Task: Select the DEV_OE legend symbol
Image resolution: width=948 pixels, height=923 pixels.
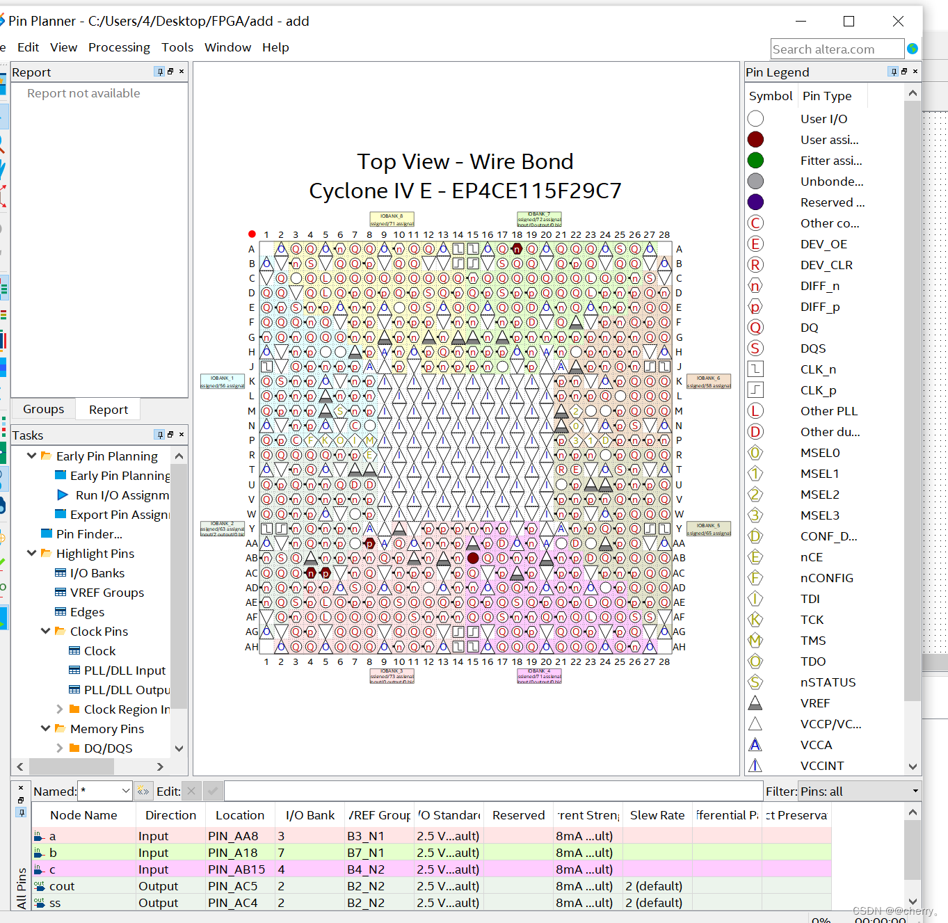Action: [755, 244]
